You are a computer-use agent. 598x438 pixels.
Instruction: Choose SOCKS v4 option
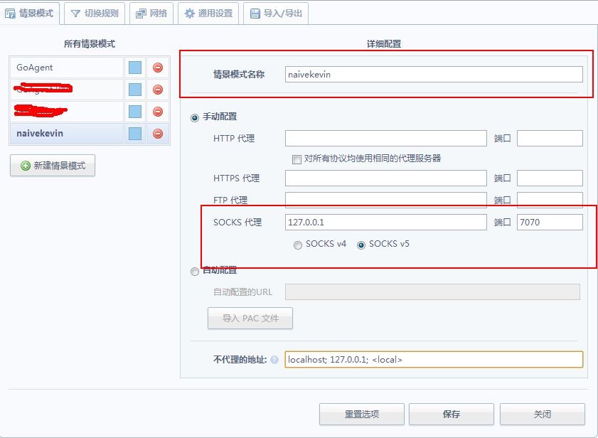(297, 245)
